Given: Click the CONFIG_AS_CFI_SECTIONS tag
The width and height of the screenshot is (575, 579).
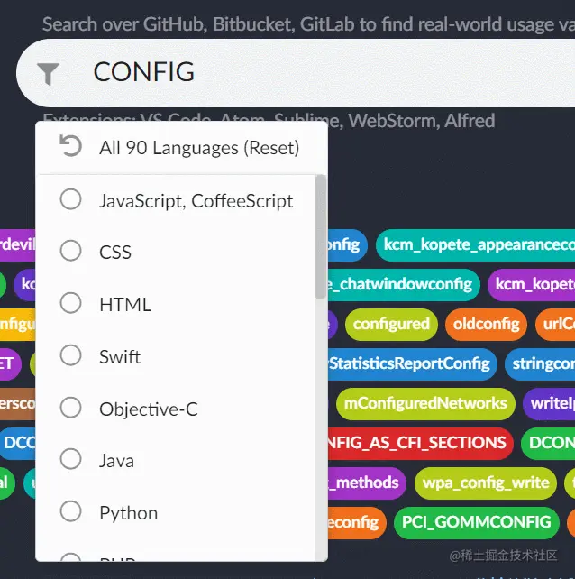Looking at the screenshot, I should [x=420, y=444].
